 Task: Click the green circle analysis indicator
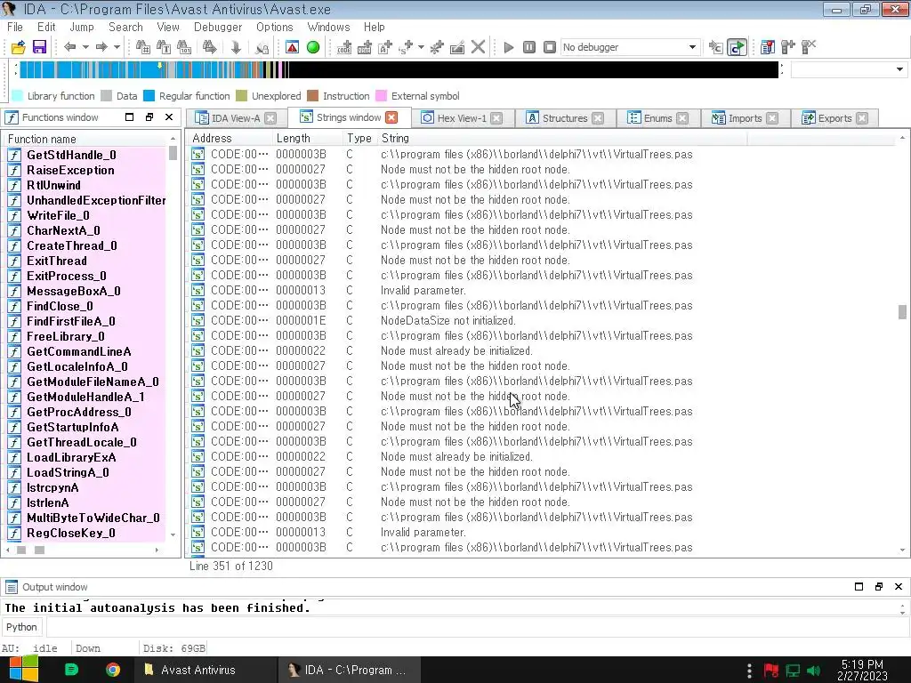313,47
